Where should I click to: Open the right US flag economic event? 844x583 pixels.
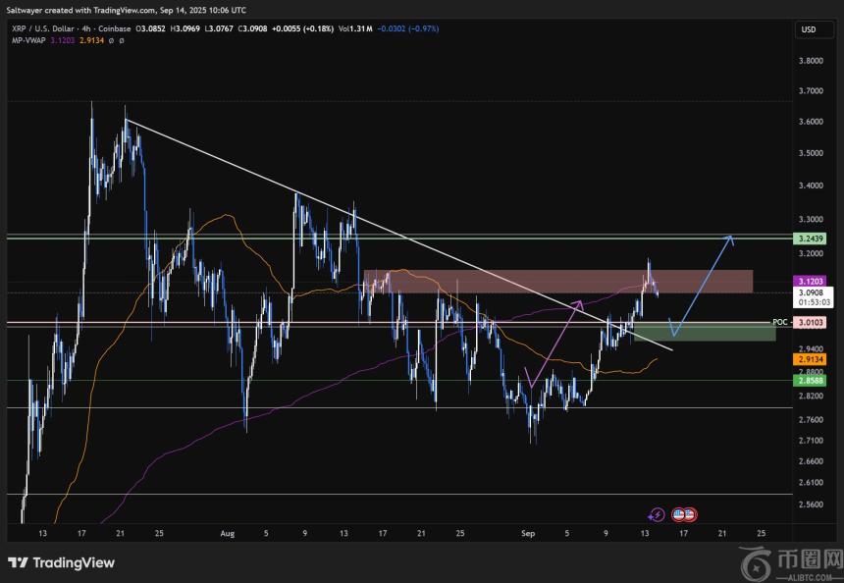click(x=689, y=513)
